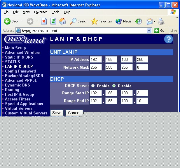Open the Favorites menu

pos(41,12)
